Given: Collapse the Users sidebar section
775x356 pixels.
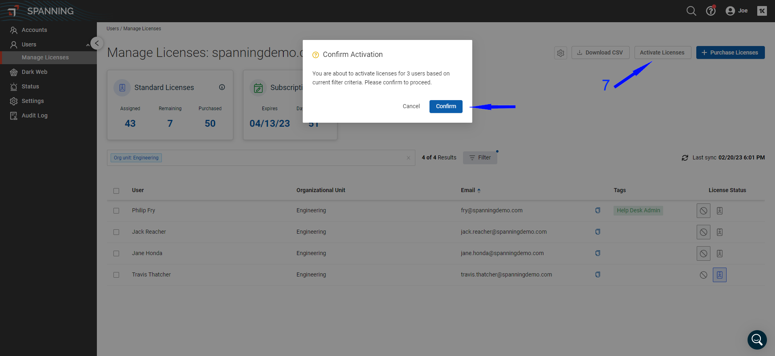Looking at the screenshot, I should tap(88, 45).
